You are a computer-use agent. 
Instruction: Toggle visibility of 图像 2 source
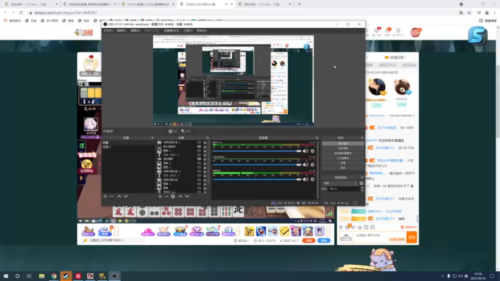point(199,150)
